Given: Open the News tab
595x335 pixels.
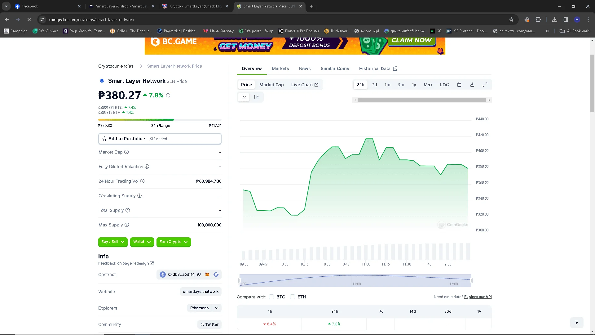Looking at the screenshot, I should (305, 69).
